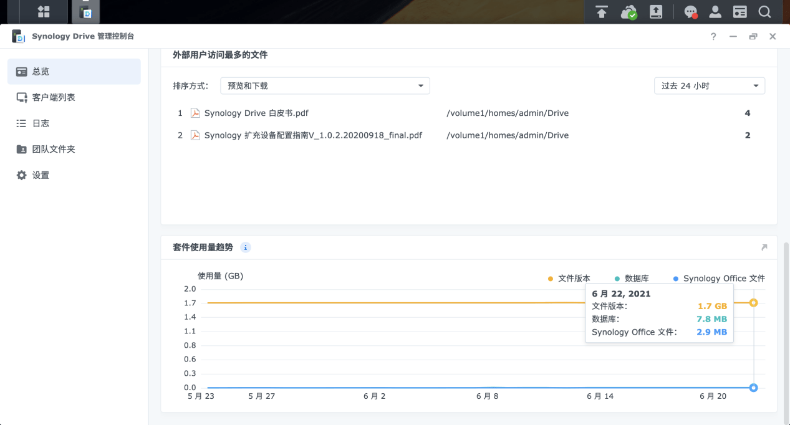Click the 外部用户访问最多的文件 heading

pyautogui.click(x=220, y=55)
